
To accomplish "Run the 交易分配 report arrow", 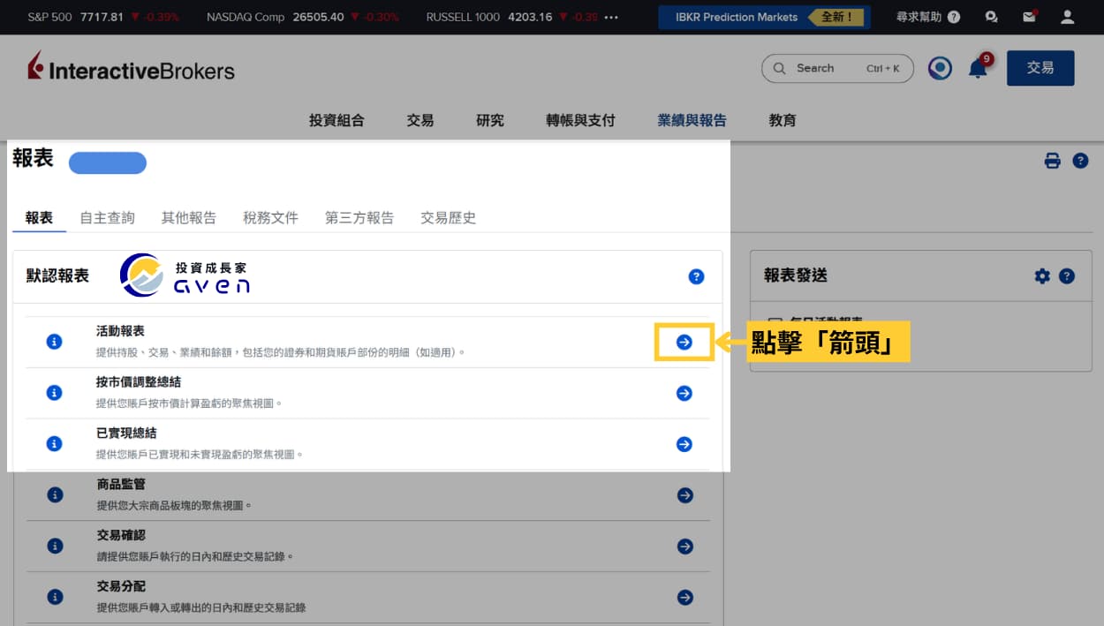I will pyautogui.click(x=684, y=598).
